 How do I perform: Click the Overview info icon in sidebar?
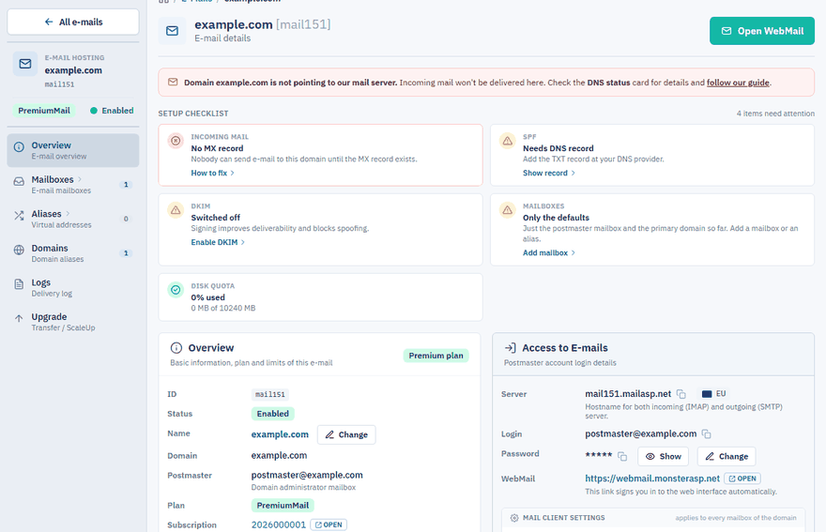click(19, 147)
